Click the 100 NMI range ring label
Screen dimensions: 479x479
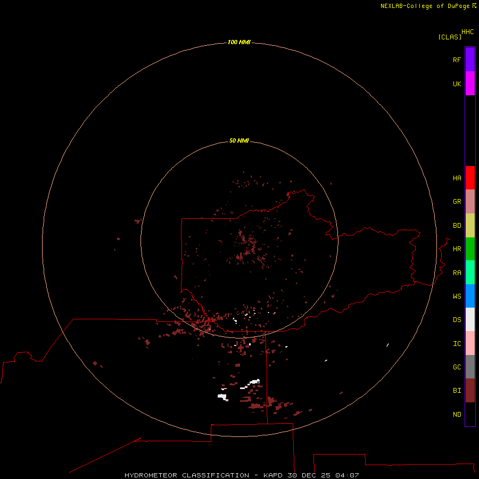239,42
